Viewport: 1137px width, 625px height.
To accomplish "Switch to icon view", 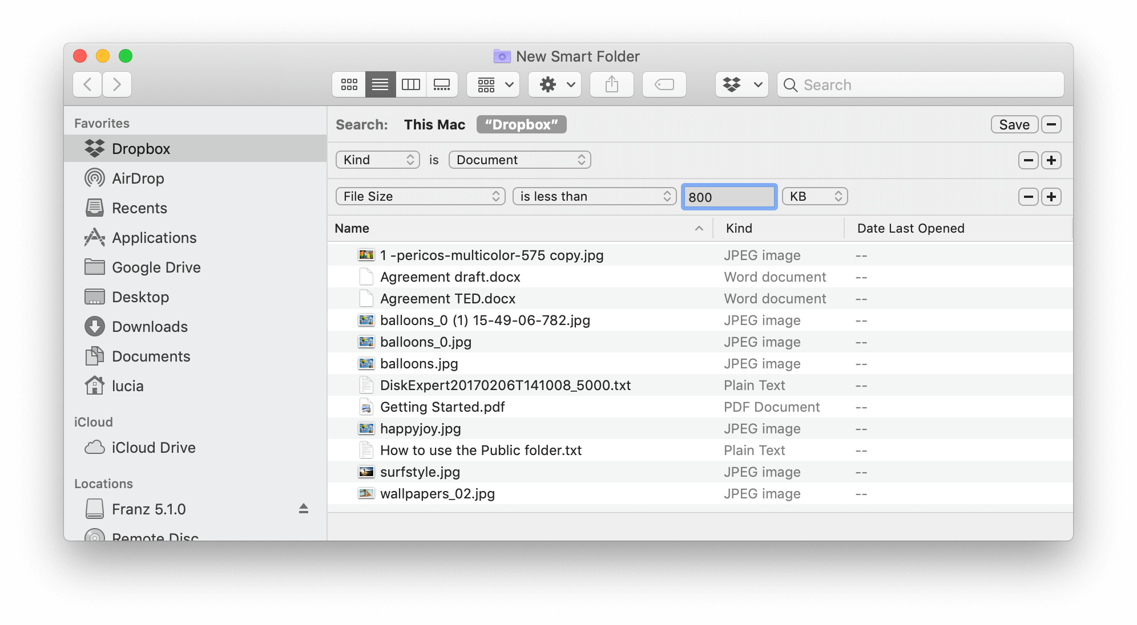I will 349,85.
